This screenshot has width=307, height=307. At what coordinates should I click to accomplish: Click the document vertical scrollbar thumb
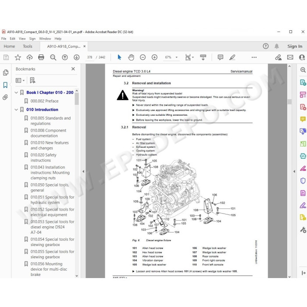click(289, 102)
